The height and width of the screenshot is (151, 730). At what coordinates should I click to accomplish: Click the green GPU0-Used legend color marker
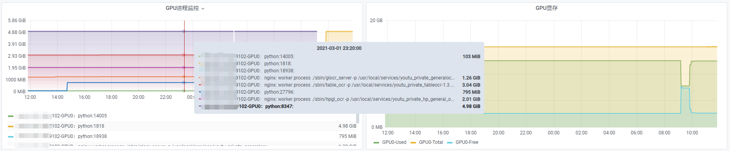pyautogui.click(x=376, y=143)
